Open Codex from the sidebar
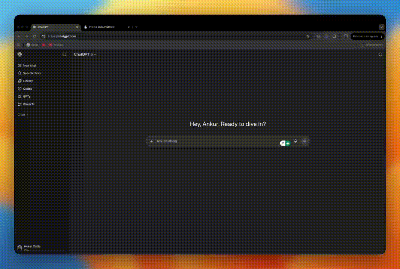Image resolution: width=400 pixels, height=269 pixels. [x=27, y=89]
